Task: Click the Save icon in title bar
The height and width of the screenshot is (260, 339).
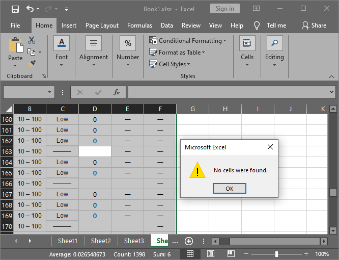Action: coord(15,9)
